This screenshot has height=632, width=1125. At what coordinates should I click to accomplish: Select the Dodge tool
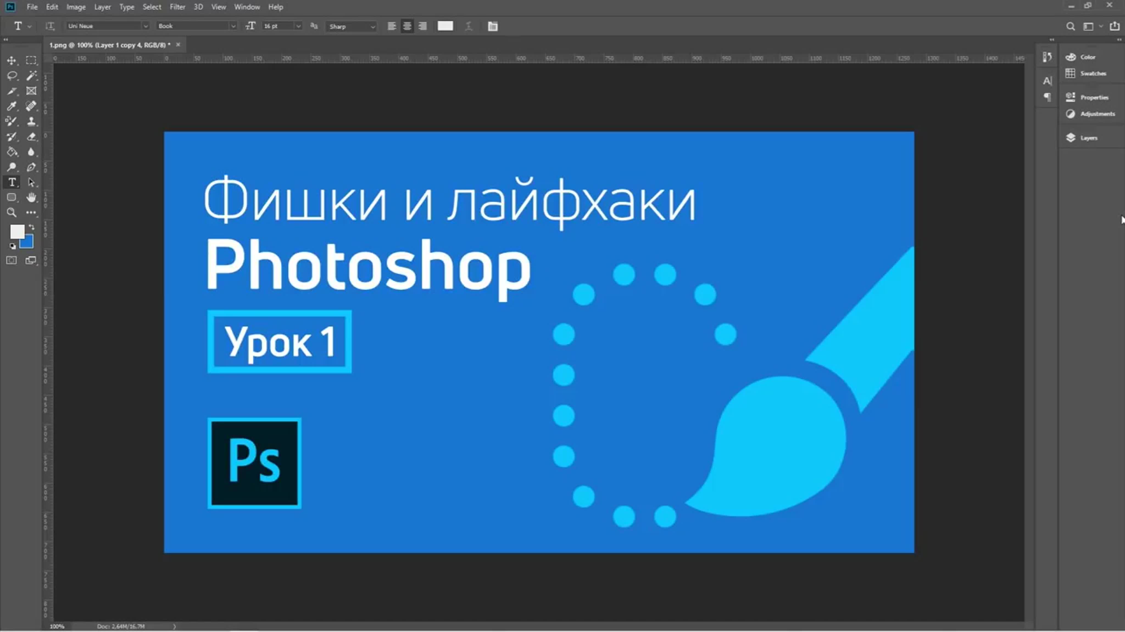click(x=12, y=167)
